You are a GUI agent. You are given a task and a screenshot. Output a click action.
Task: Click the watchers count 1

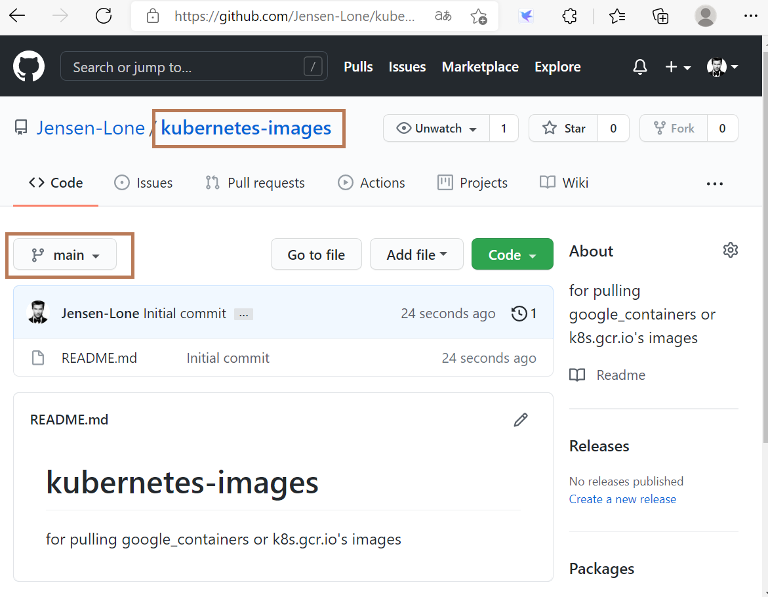click(504, 129)
